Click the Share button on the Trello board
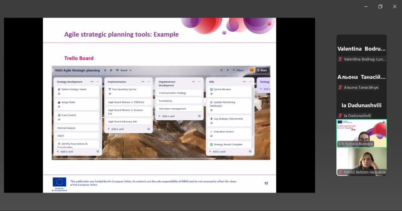The image size is (402, 211). [262, 70]
